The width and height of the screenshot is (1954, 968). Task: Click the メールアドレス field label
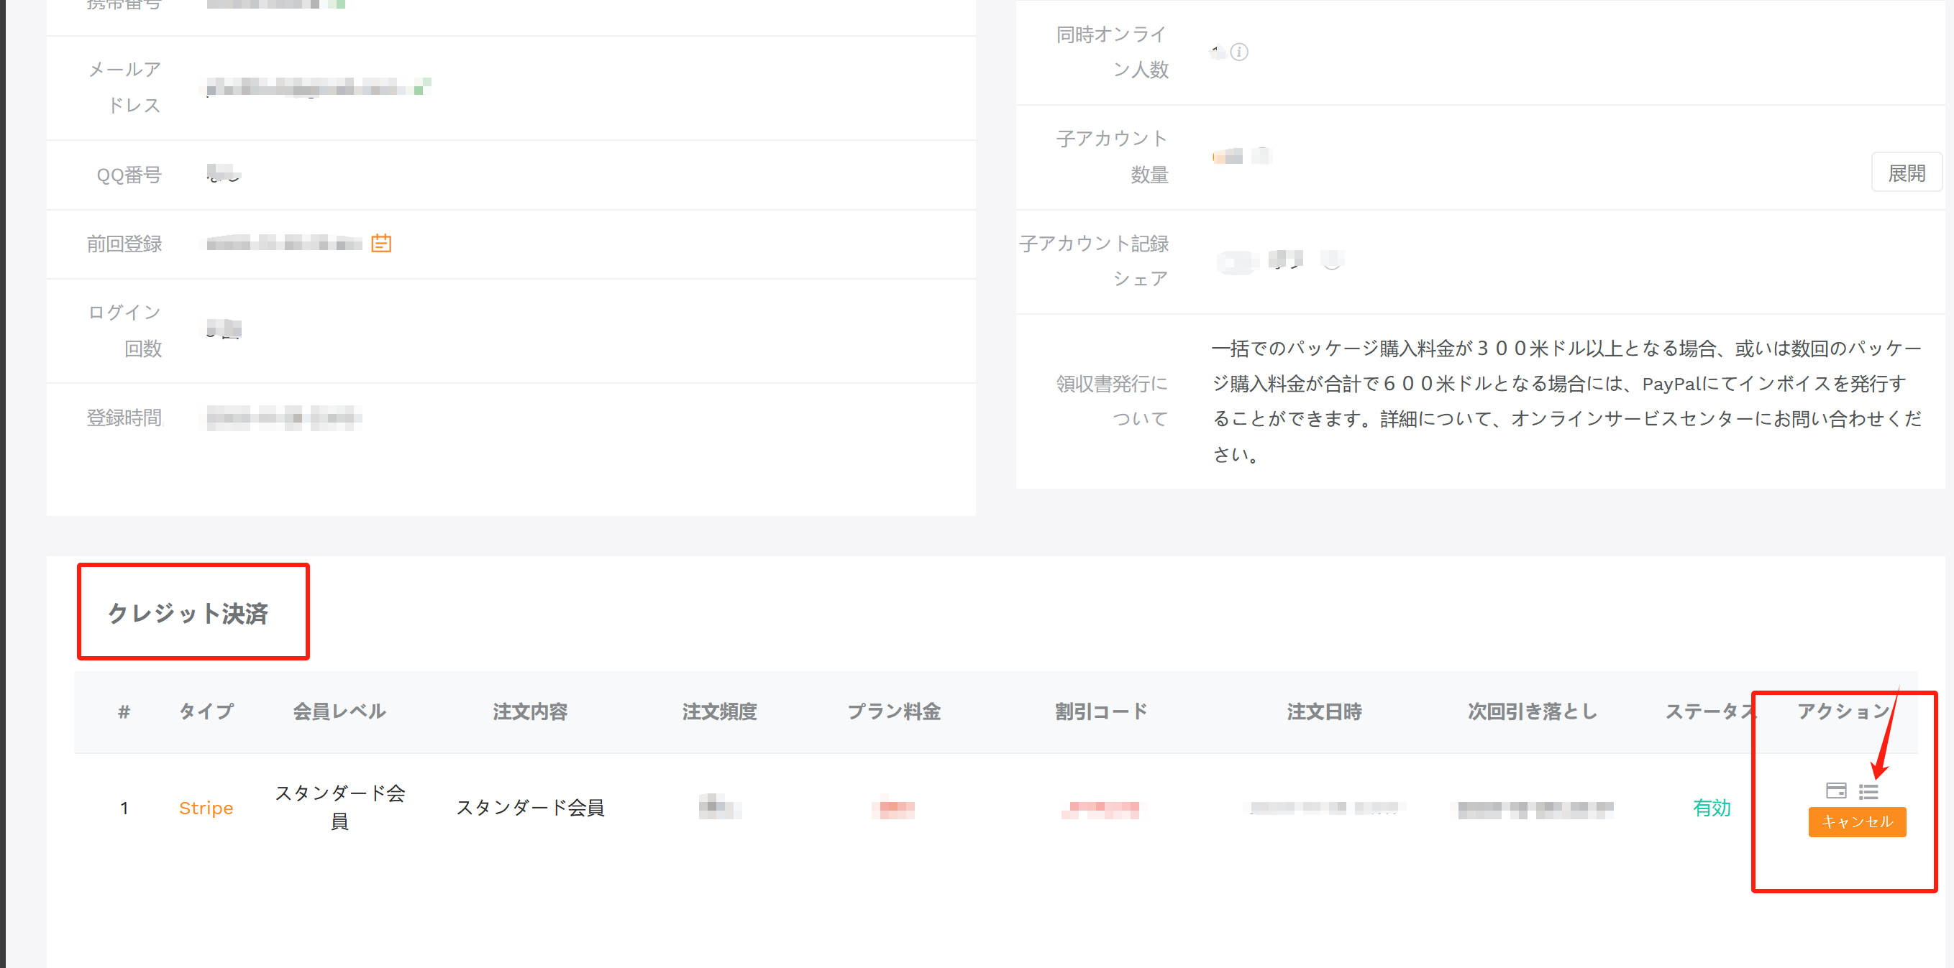pyautogui.click(x=124, y=87)
